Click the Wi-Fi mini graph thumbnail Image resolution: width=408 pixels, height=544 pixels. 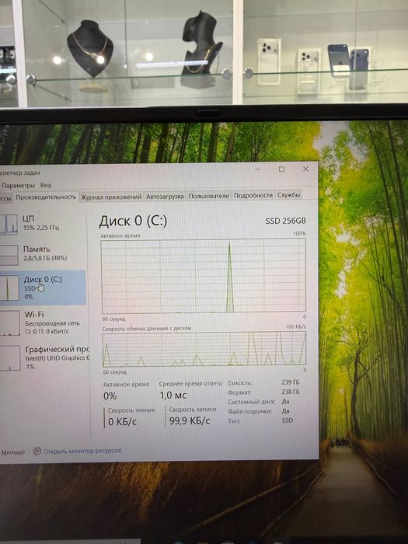coord(9,323)
